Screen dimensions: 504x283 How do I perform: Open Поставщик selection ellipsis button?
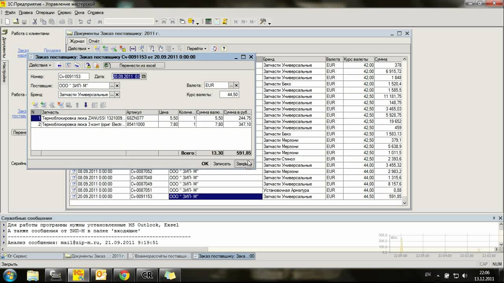click(x=112, y=85)
